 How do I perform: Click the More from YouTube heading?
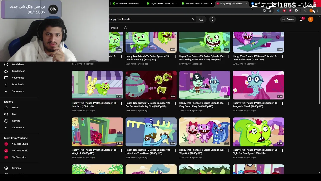pyautogui.click(x=16, y=138)
